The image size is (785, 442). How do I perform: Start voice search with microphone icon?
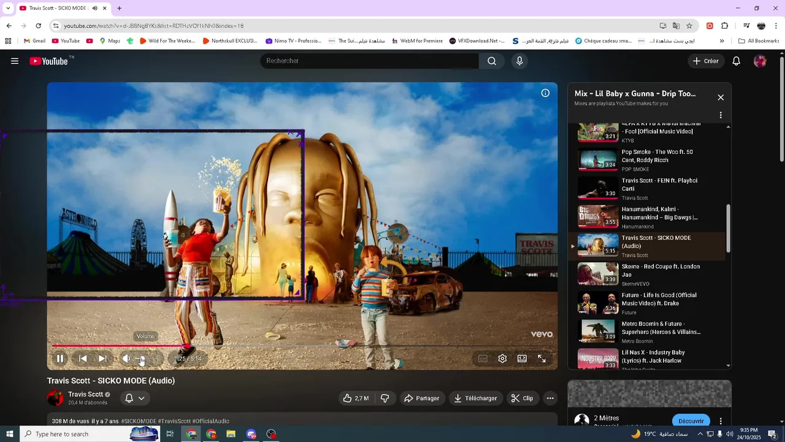[519, 61]
